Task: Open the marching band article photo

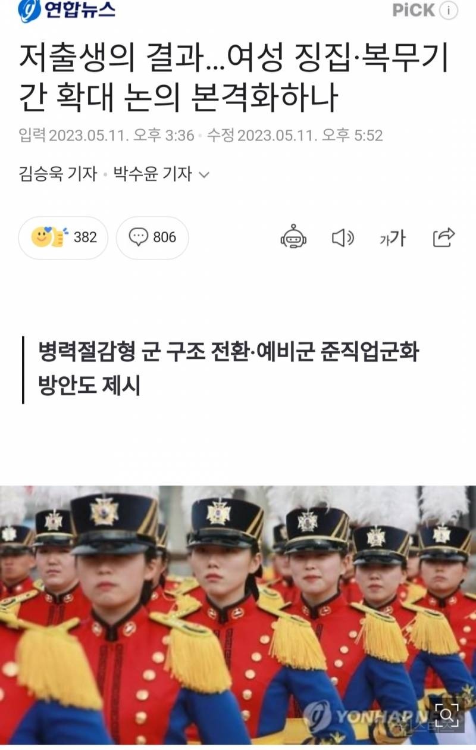Action: click(x=238, y=615)
